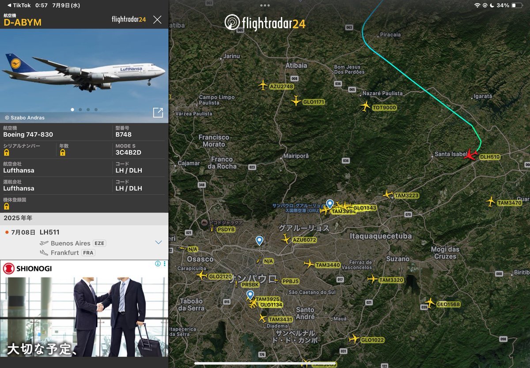Image resolution: width=530 pixels, height=368 pixels.
Task: Tap the TAM3320 flight label
Action: click(x=391, y=280)
